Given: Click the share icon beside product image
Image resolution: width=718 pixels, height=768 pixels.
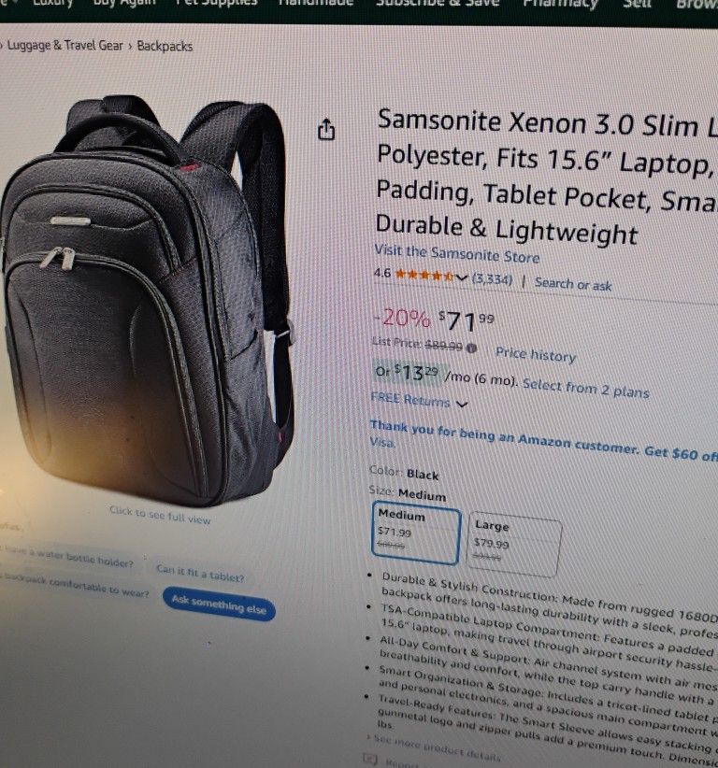Looking at the screenshot, I should click(x=326, y=130).
